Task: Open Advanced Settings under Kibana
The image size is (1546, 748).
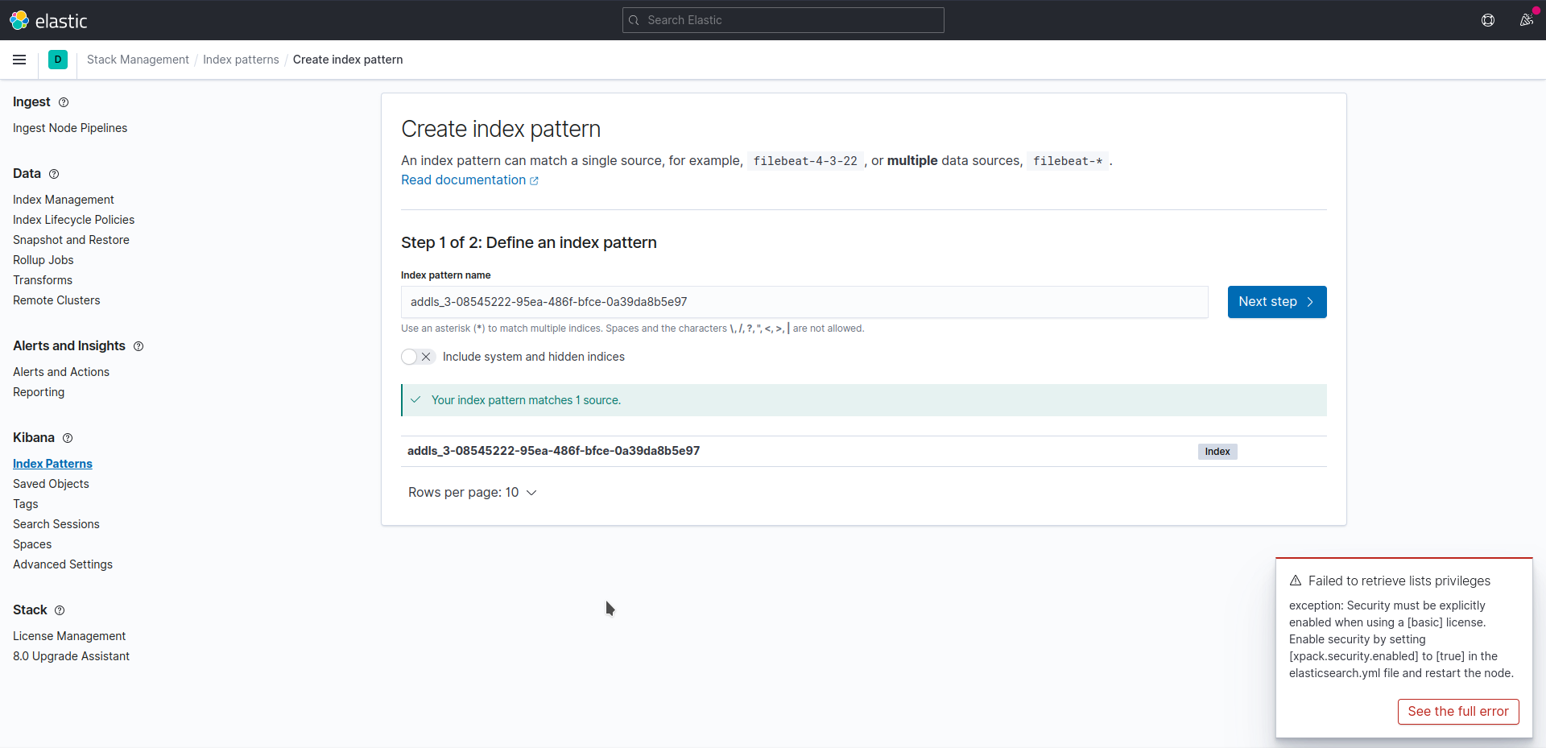Action: point(63,564)
